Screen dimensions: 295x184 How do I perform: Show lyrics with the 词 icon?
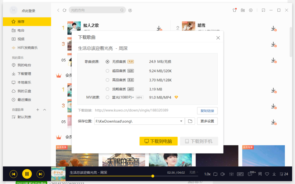[x=260, y=174]
